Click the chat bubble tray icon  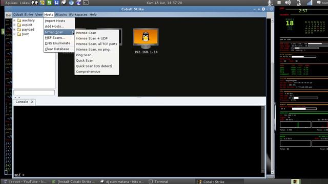319,3
